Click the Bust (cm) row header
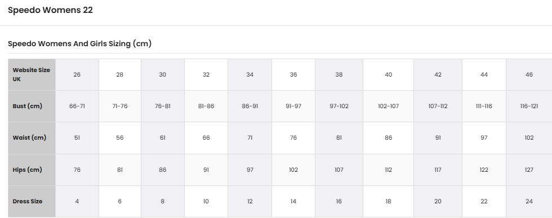 tap(32, 106)
